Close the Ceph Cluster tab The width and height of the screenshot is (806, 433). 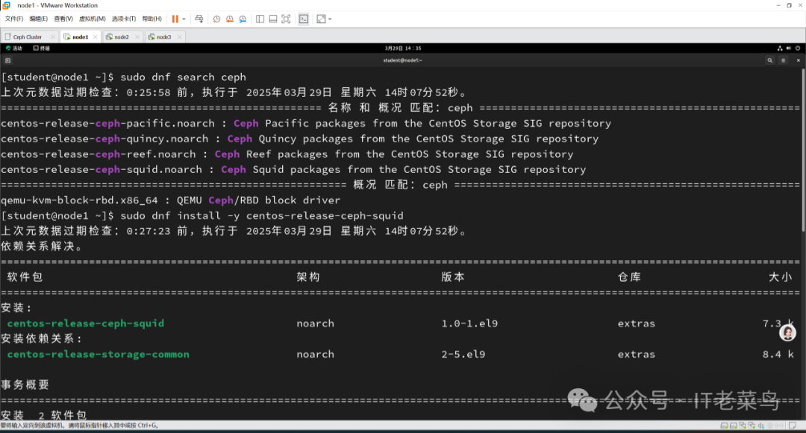(x=53, y=37)
